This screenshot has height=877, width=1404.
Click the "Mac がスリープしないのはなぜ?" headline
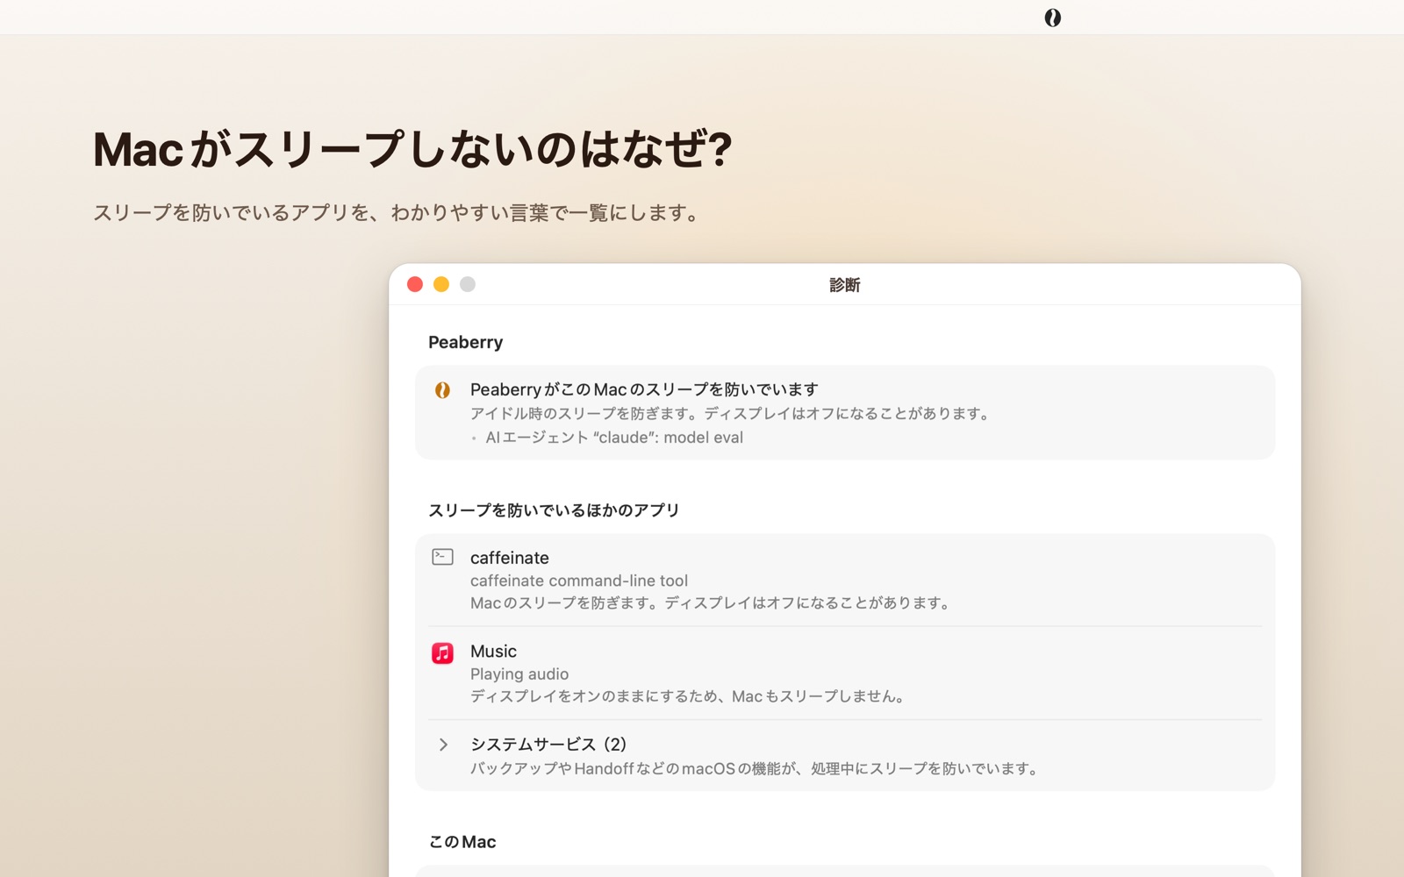(412, 149)
